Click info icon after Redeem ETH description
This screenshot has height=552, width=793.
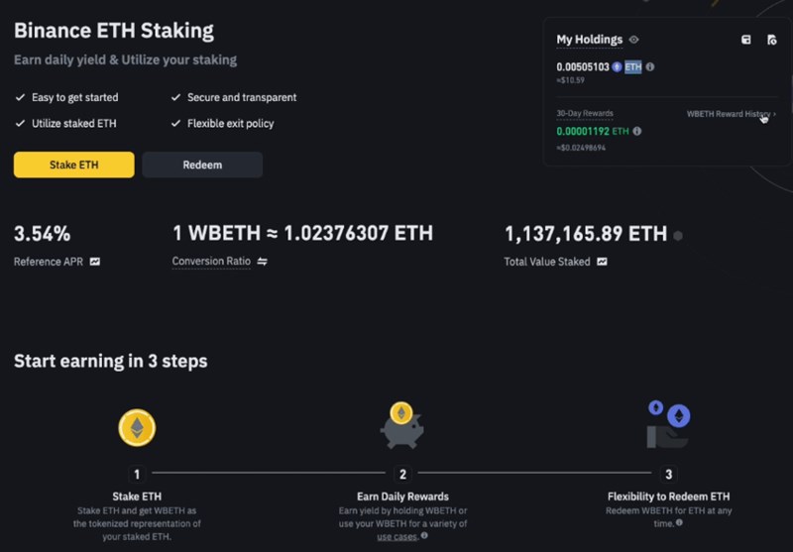[x=680, y=523]
